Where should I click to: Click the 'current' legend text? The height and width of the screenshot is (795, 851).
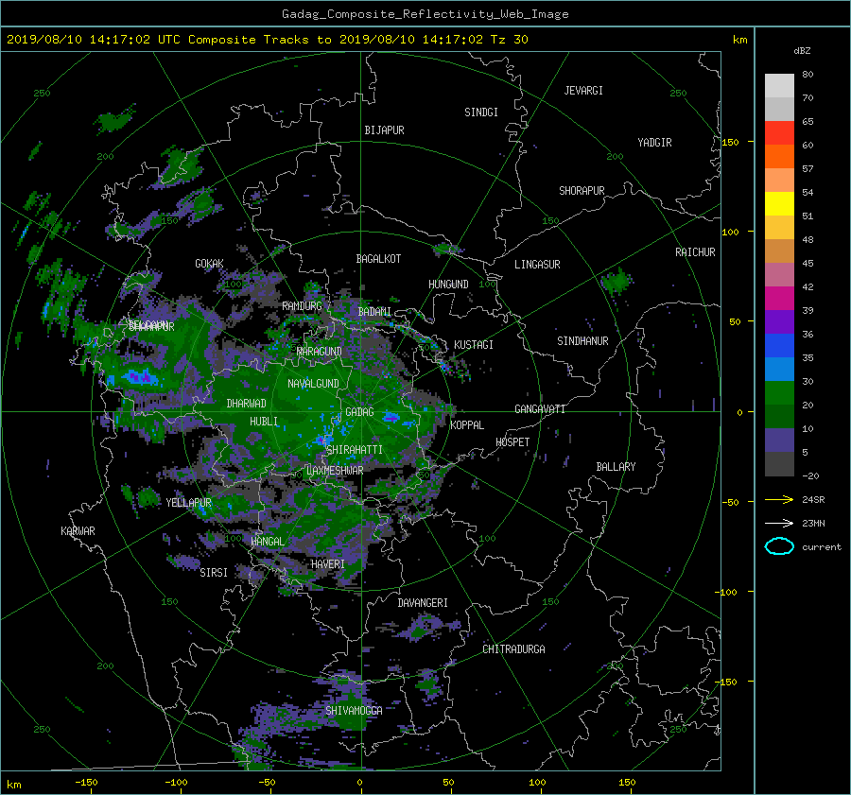point(822,547)
